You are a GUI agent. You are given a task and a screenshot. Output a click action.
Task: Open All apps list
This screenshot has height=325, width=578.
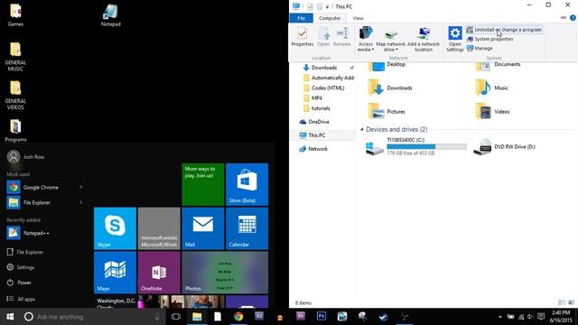(x=21, y=299)
